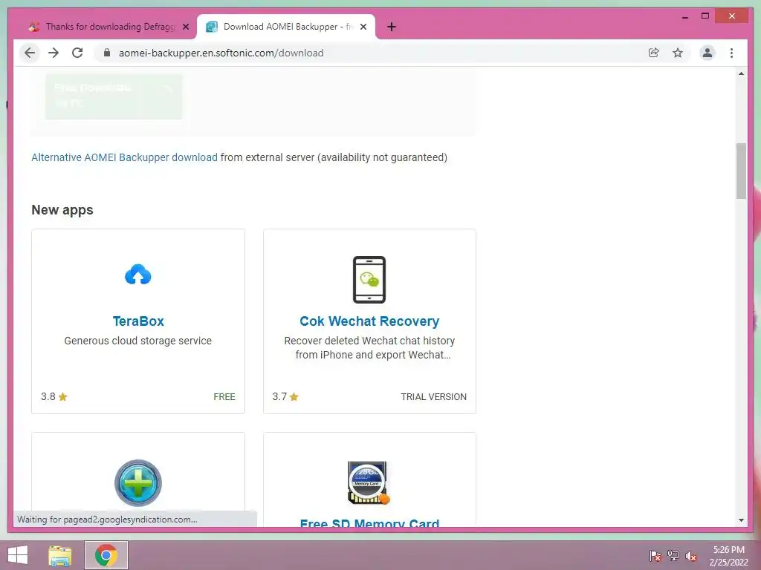Share this page using the share icon
Viewport: 761px width, 570px height.
pyautogui.click(x=654, y=53)
